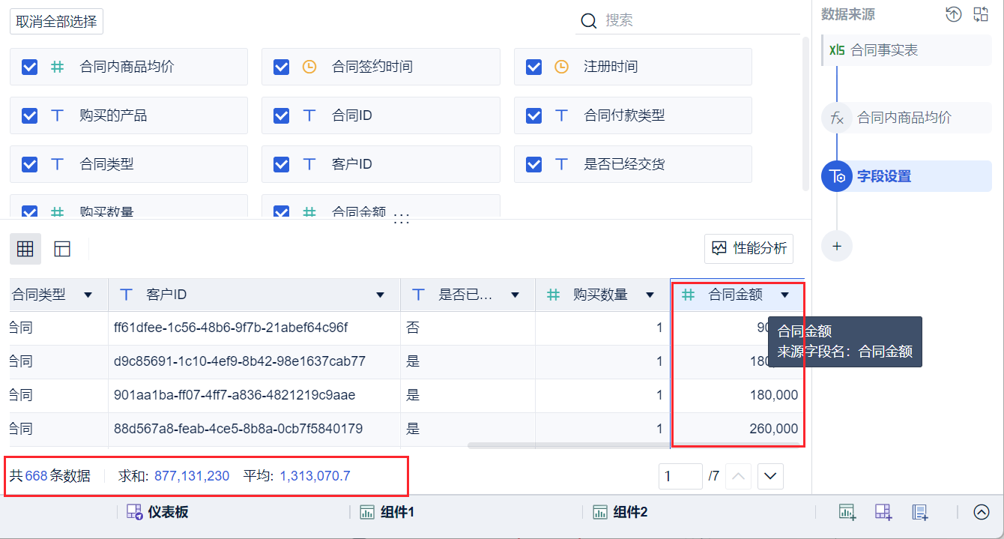Go to next page with down chevron

770,476
